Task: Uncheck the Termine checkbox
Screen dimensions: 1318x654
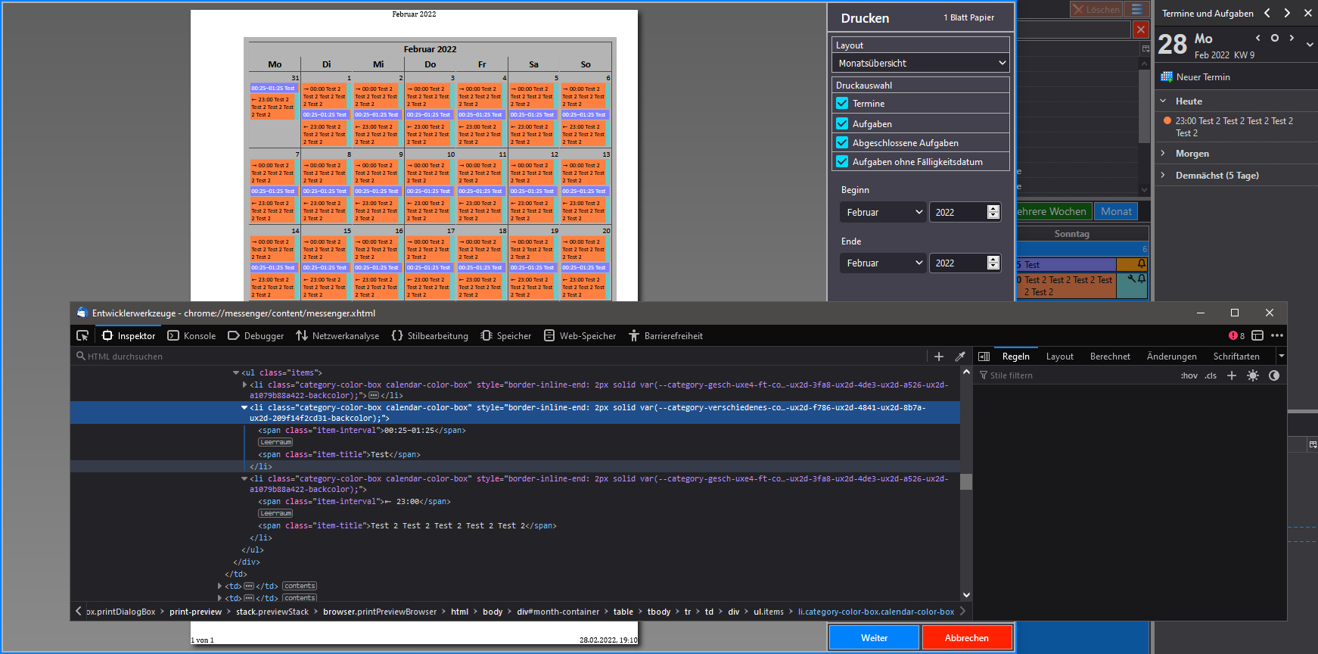Action: [x=842, y=103]
